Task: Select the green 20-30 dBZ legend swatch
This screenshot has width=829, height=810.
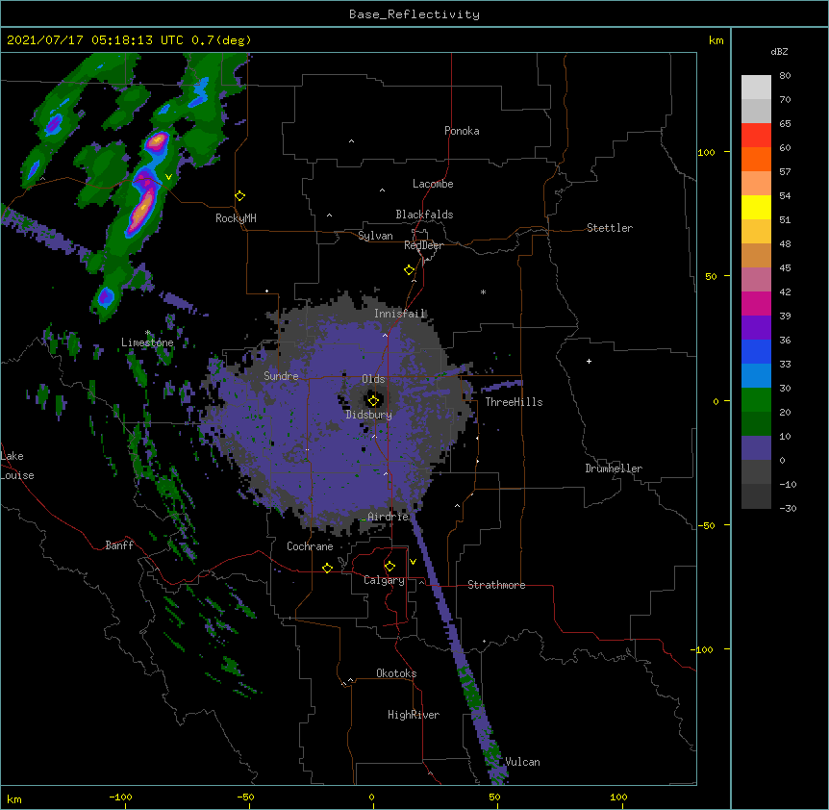Action: point(756,400)
